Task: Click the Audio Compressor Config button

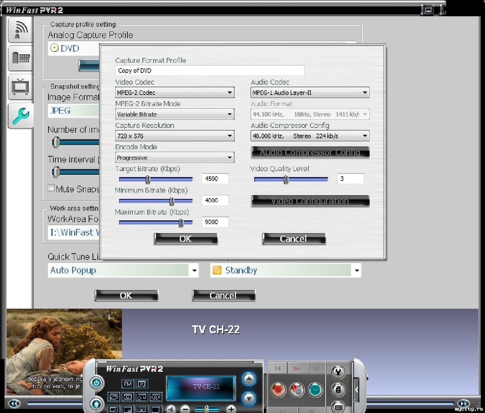Action: (x=310, y=152)
